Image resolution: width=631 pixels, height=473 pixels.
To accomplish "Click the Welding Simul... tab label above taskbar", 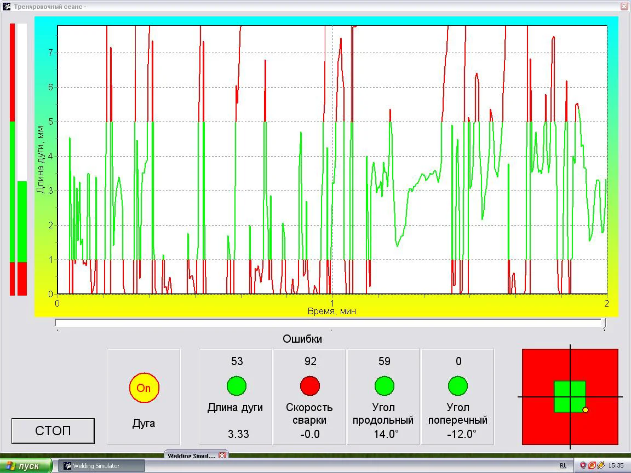I will 191,455.
